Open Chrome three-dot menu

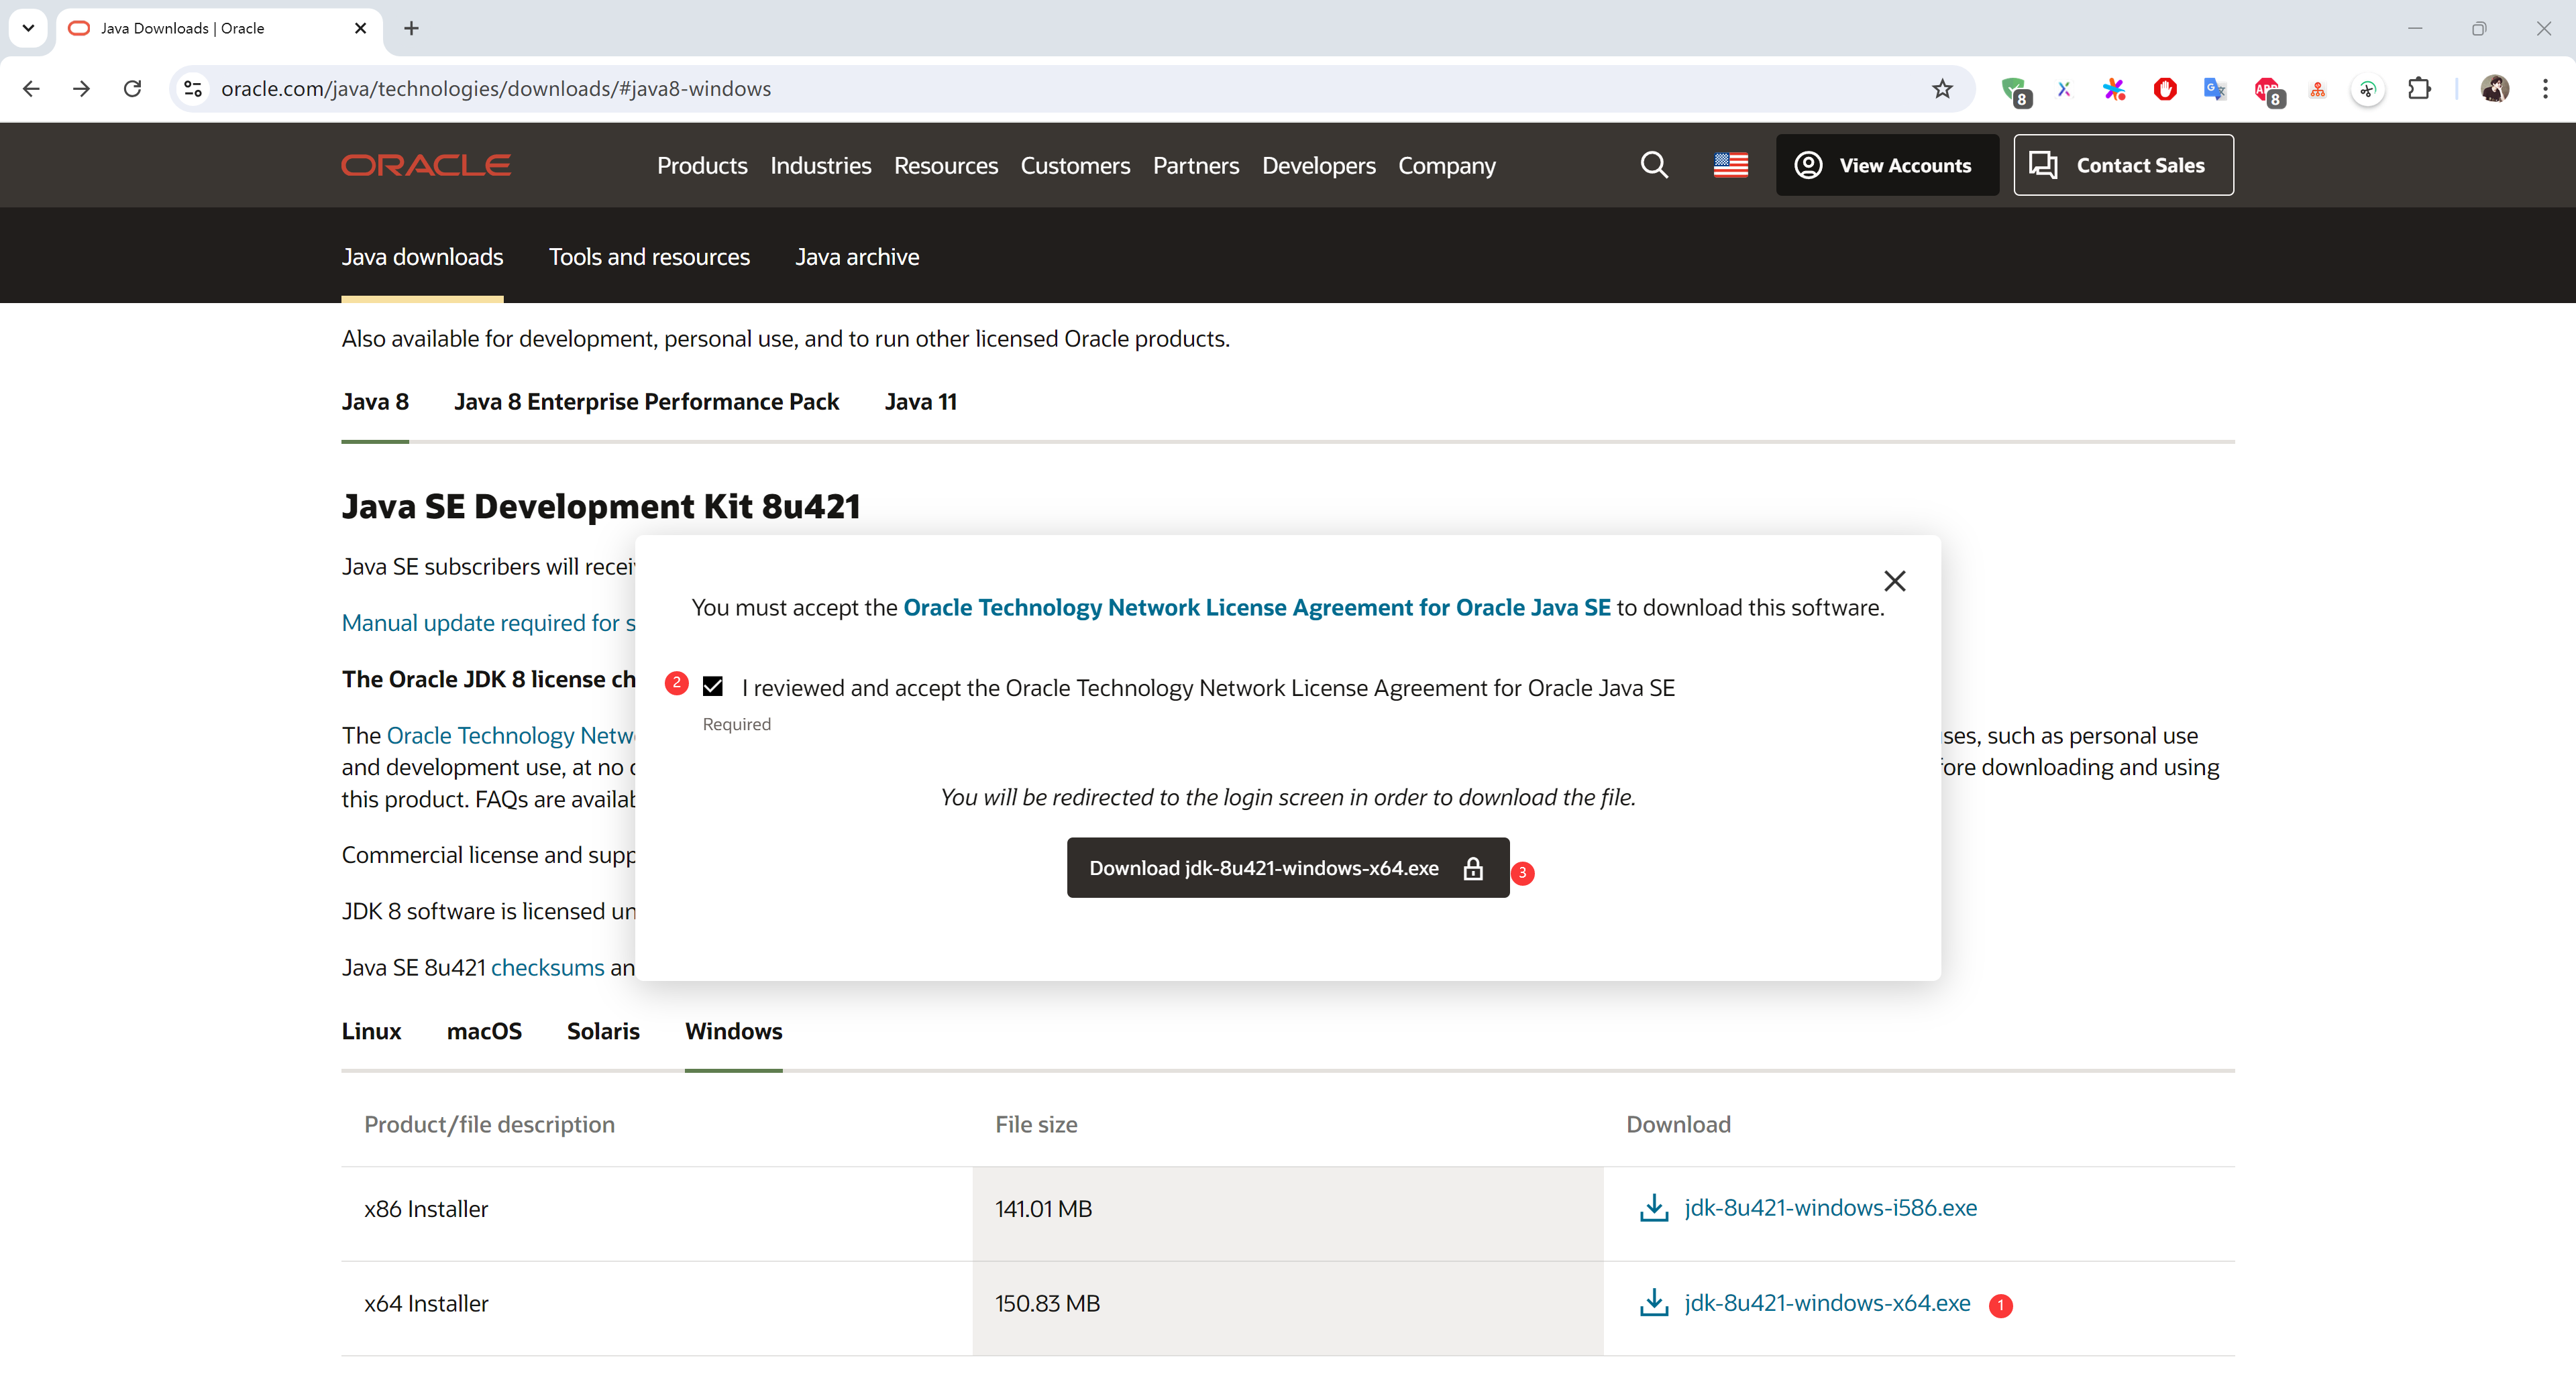(x=2545, y=89)
